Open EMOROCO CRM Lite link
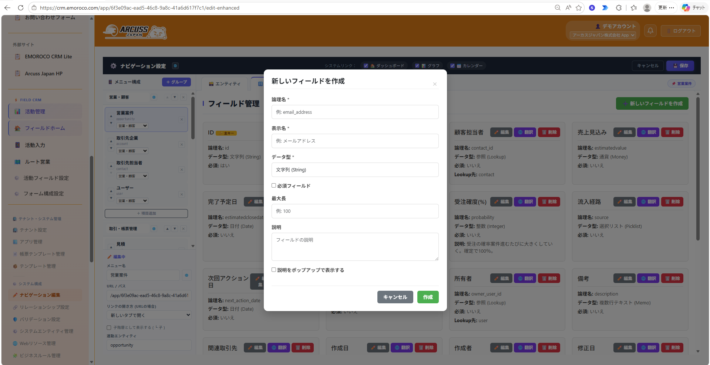The width and height of the screenshot is (710, 365). tap(48, 57)
